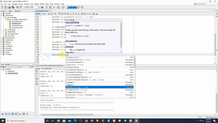This screenshot has width=218, height=123.
Task: Click the Javadoc popup back arrow icon
Action: pos(67,20)
